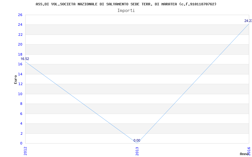Click the 0.00 data point label

[x=137, y=140]
